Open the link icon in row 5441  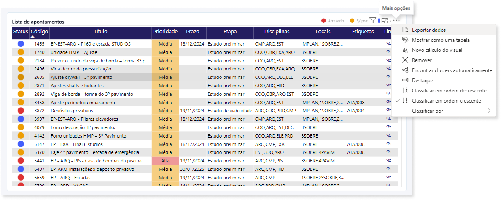click(388, 160)
